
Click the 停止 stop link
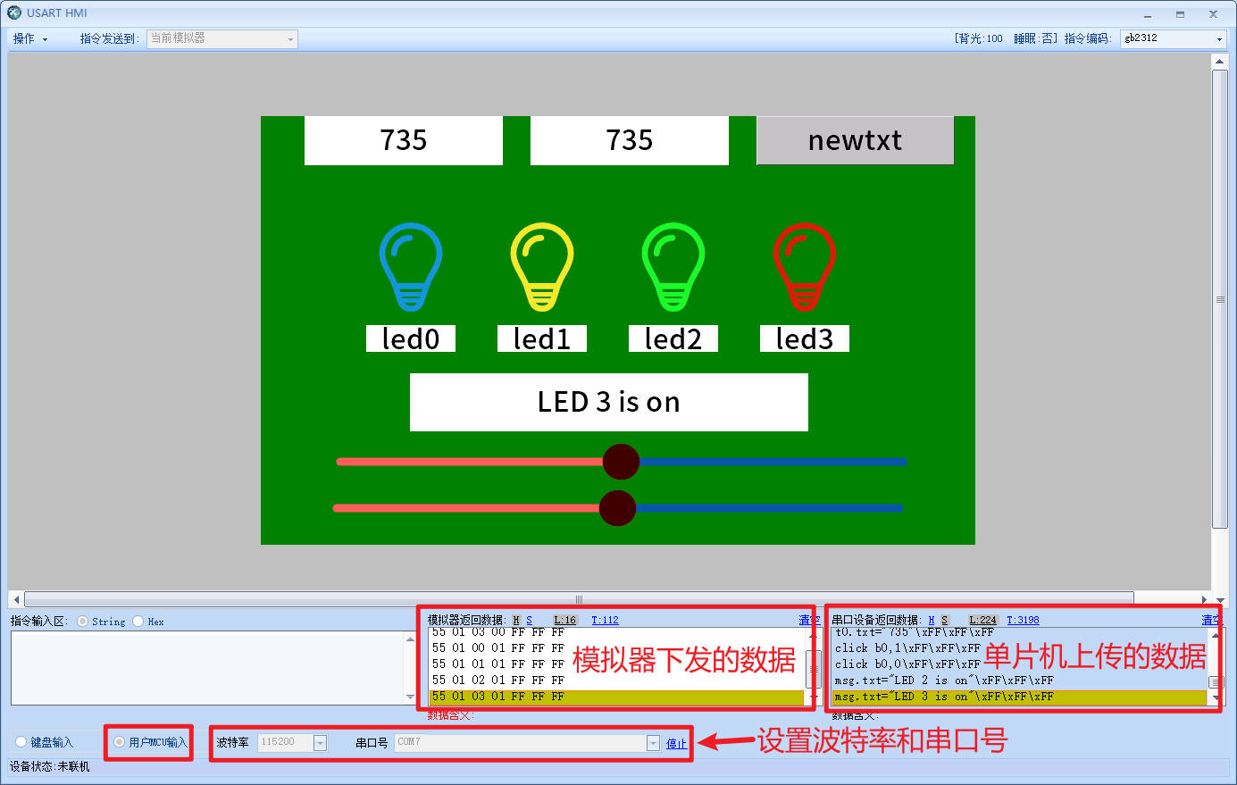[x=676, y=744]
